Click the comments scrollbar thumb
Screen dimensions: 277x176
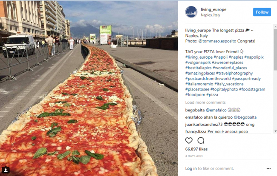coord(275,50)
